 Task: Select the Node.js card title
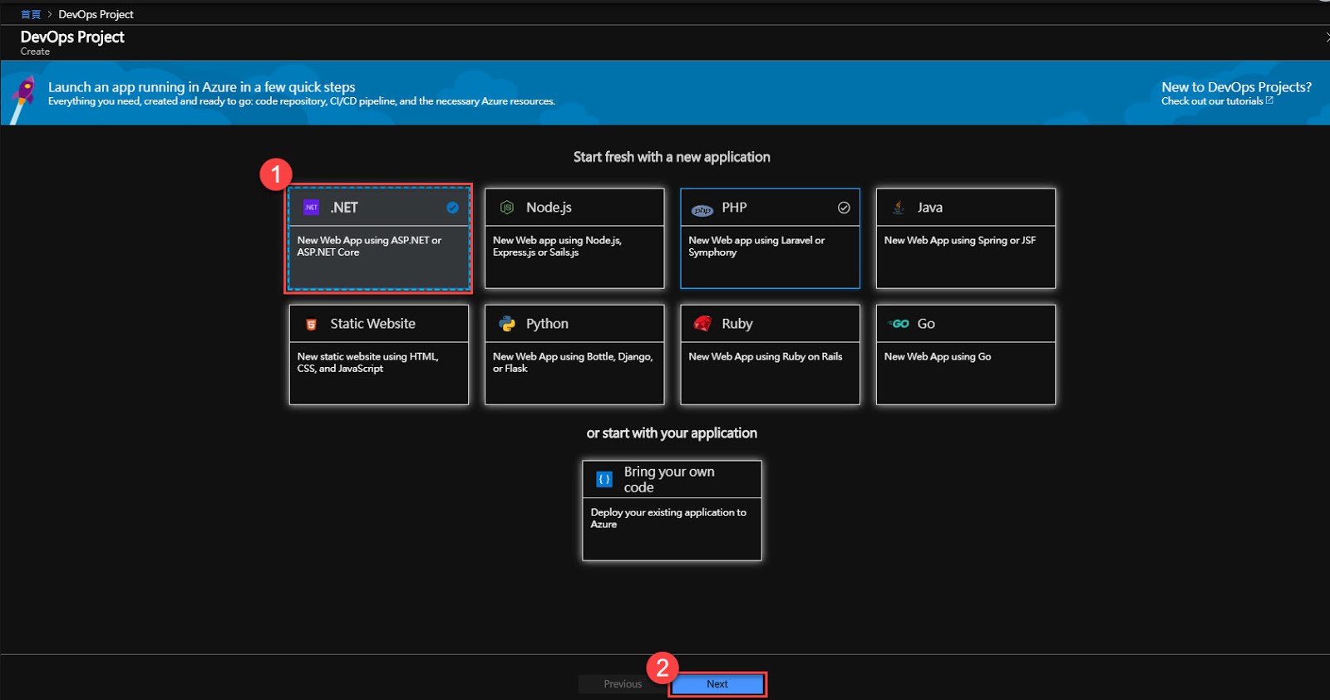pos(549,208)
